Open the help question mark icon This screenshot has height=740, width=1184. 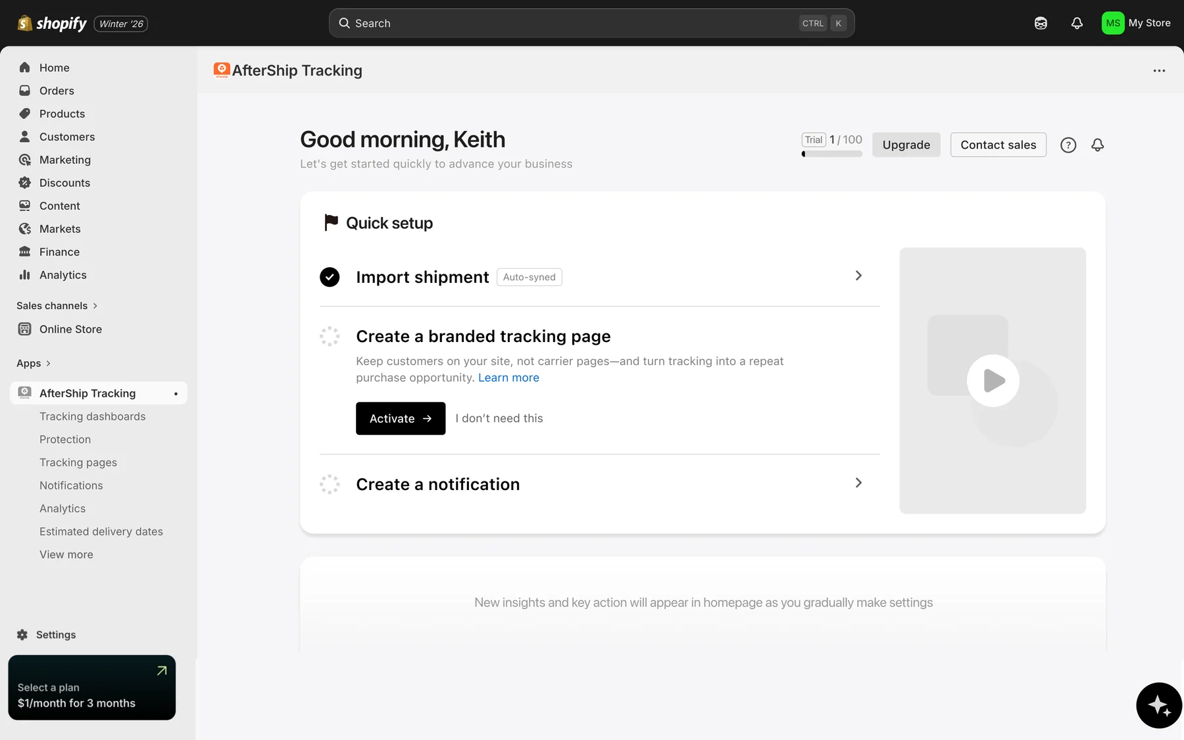point(1068,145)
